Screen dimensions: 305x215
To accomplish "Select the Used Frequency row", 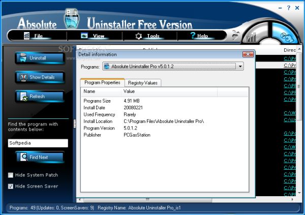I will [x=165, y=114].
